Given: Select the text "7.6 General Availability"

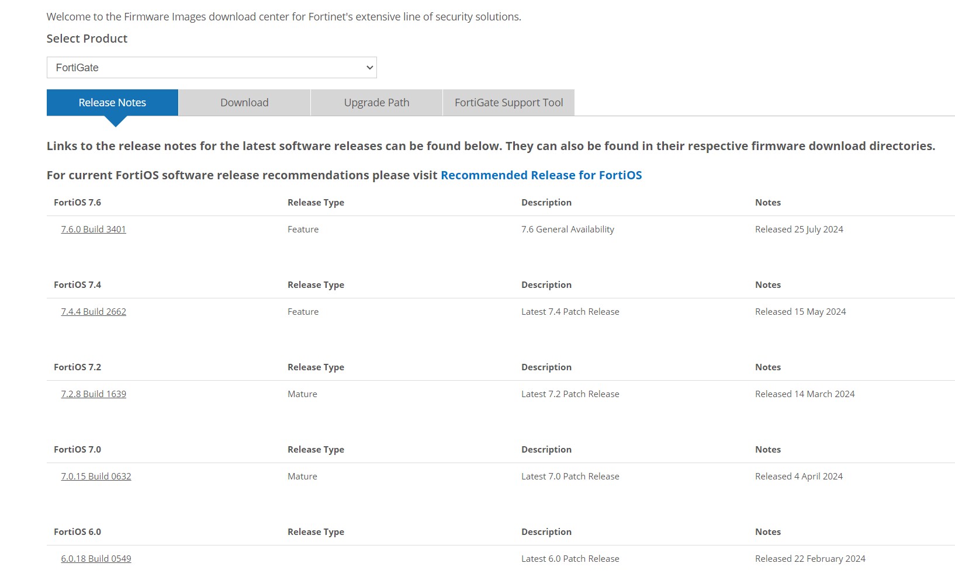Looking at the screenshot, I should [x=568, y=230].
